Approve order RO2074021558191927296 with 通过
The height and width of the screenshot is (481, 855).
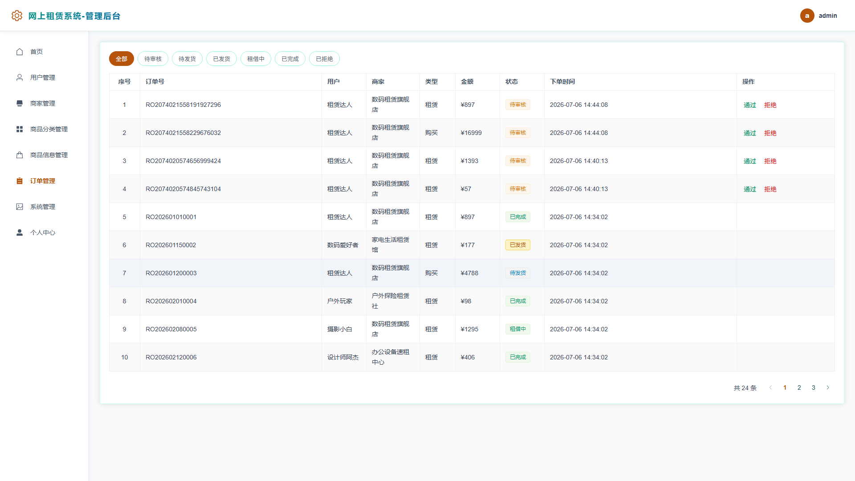(x=750, y=105)
